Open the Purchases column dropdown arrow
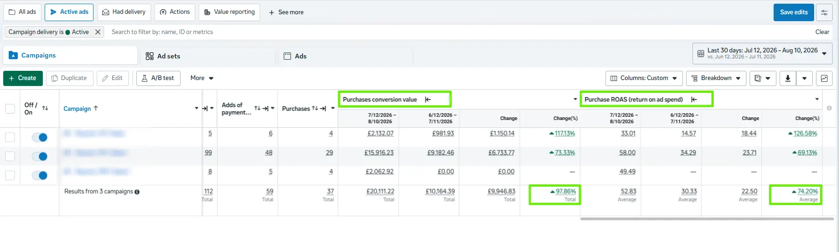839x252 pixels. (x=332, y=109)
